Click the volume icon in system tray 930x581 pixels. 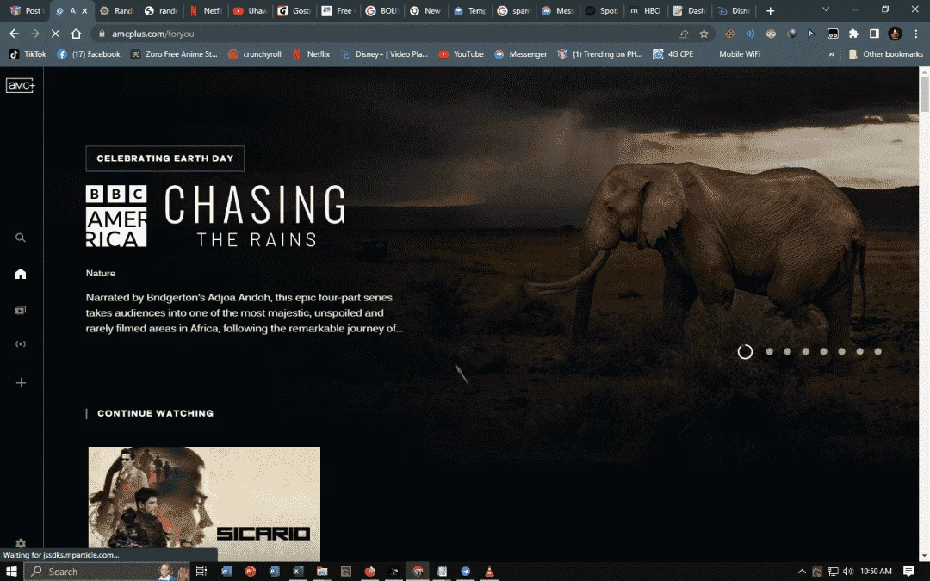pos(848,572)
